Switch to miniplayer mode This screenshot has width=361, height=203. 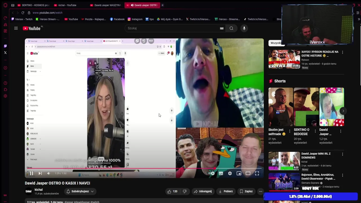[239, 173]
